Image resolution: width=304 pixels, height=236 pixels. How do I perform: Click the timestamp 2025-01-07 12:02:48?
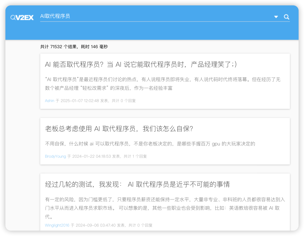click(80, 101)
